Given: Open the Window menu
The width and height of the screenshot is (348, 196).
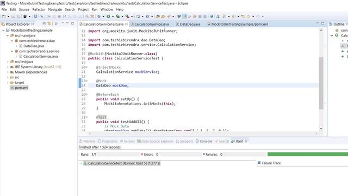Looking at the screenshot, I should click(x=107, y=9).
